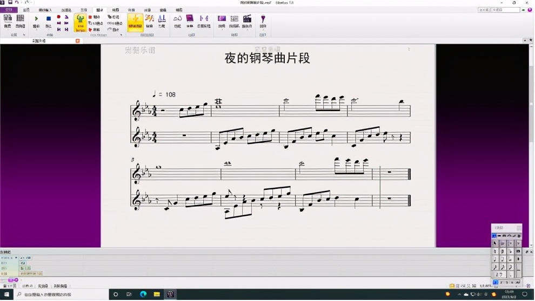This screenshot has width=535, height=301.
Task: Show hidden system tray icons
Action: point(459,294)
